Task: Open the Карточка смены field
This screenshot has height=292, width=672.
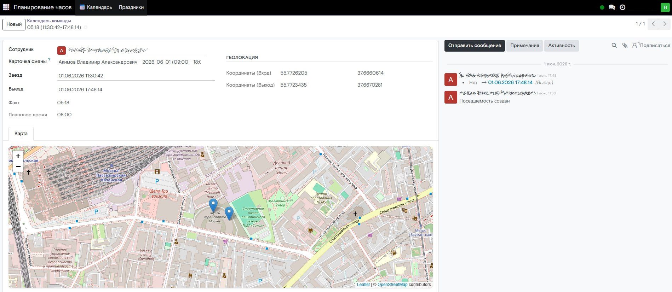Action: tap(130, 62)
